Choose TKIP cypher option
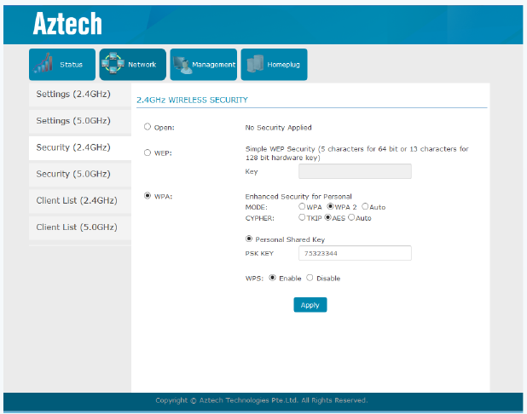Screen dimensions: 527x414 coord(302,217)
